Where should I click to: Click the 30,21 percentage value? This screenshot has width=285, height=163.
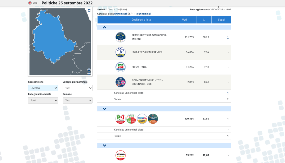206,37
